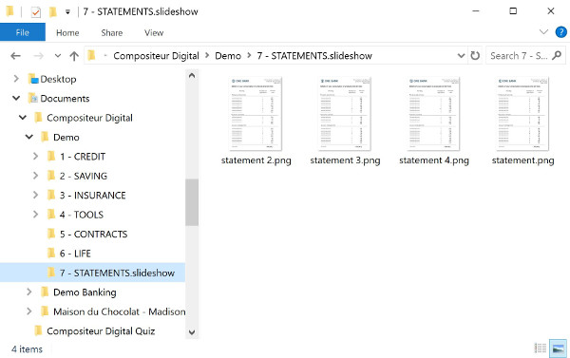Viewport: 570px width, 358px height.
Task: Open recent locations dropdown arrow
Action: (57, 56)
